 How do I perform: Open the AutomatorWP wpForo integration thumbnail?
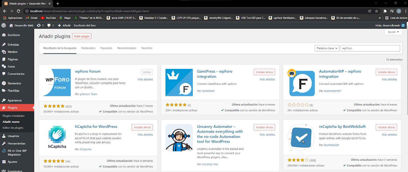pyautogui.click(x=301, y=82)
